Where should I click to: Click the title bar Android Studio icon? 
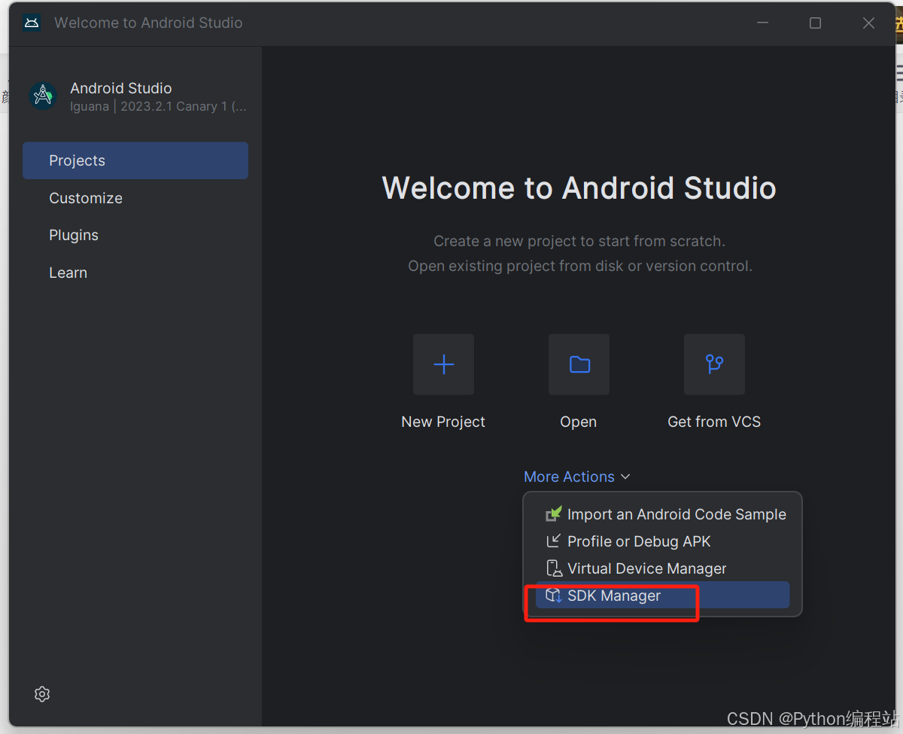pyautogui.click(x=32, y=23)
